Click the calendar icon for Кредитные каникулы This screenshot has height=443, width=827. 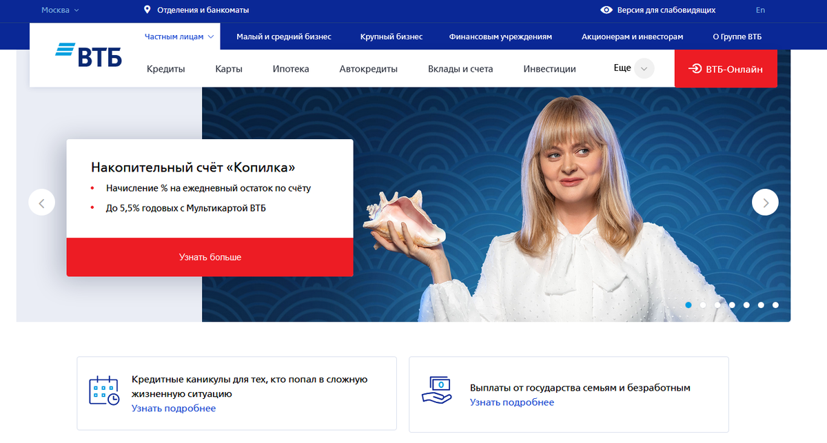(x=104, y=391)
